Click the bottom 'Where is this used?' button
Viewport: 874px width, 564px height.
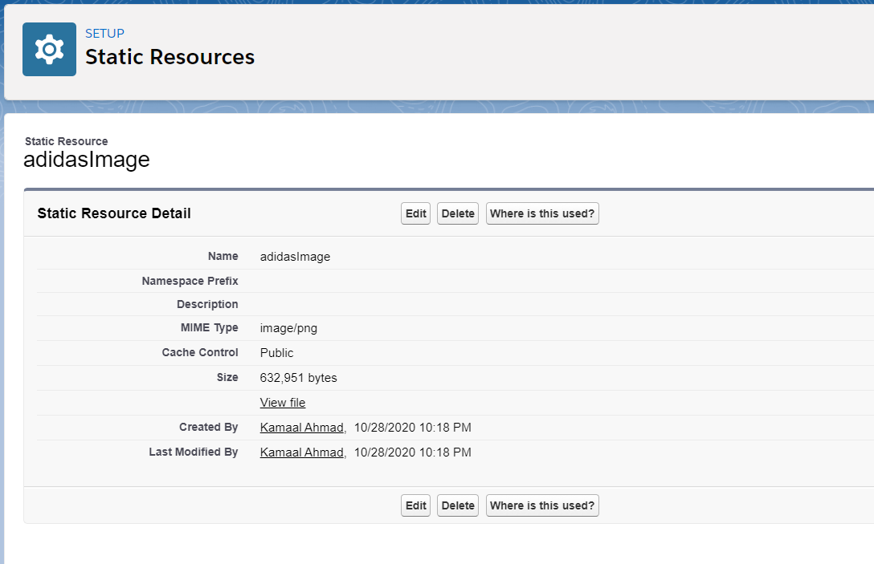542,505
